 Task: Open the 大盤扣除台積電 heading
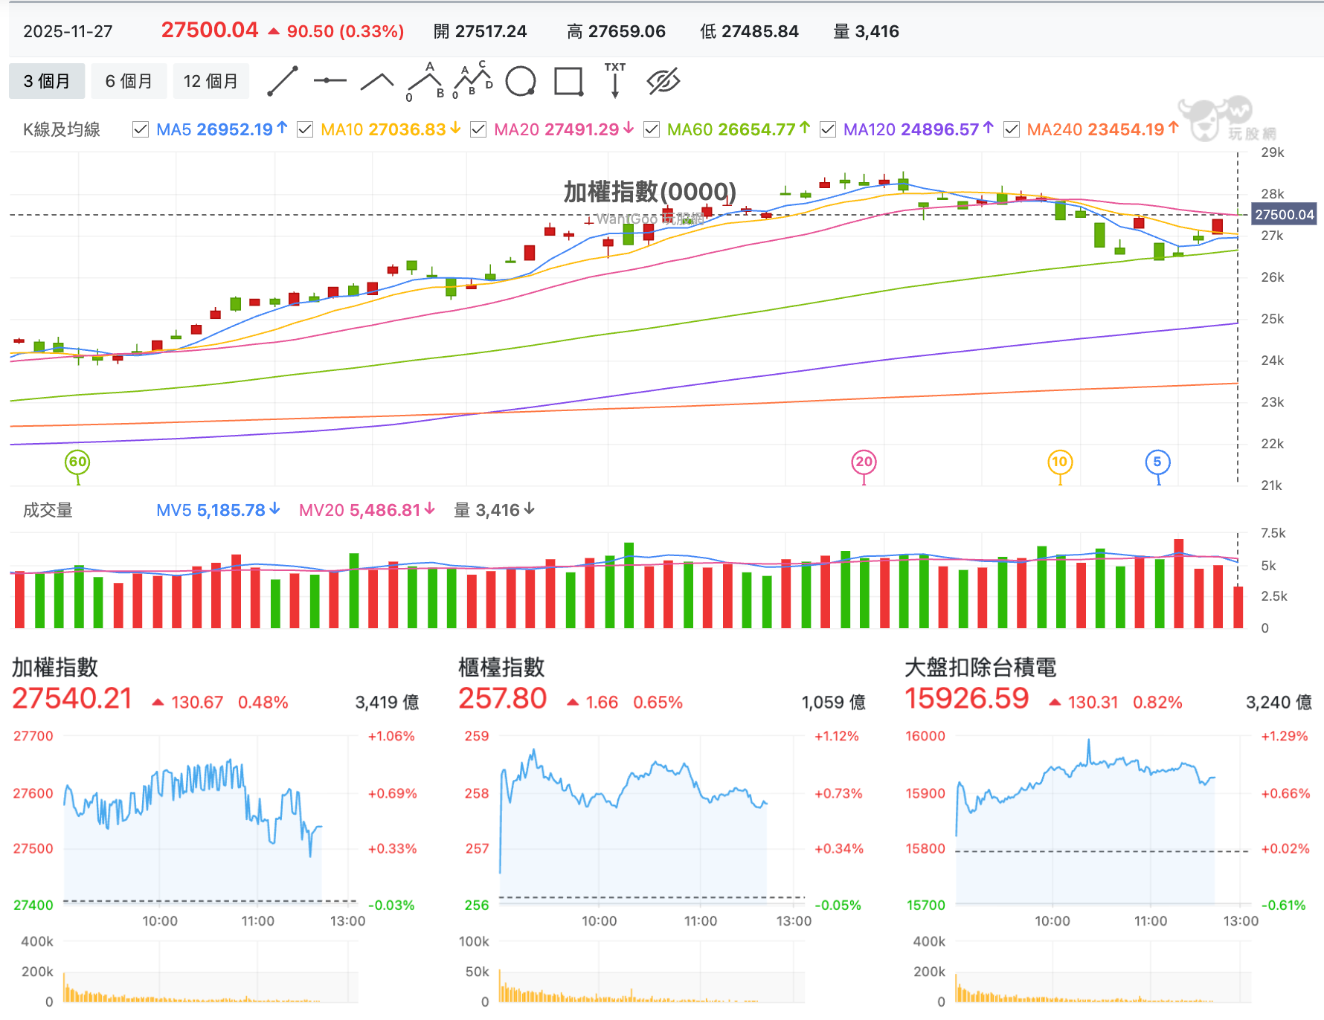click(980, 667)
